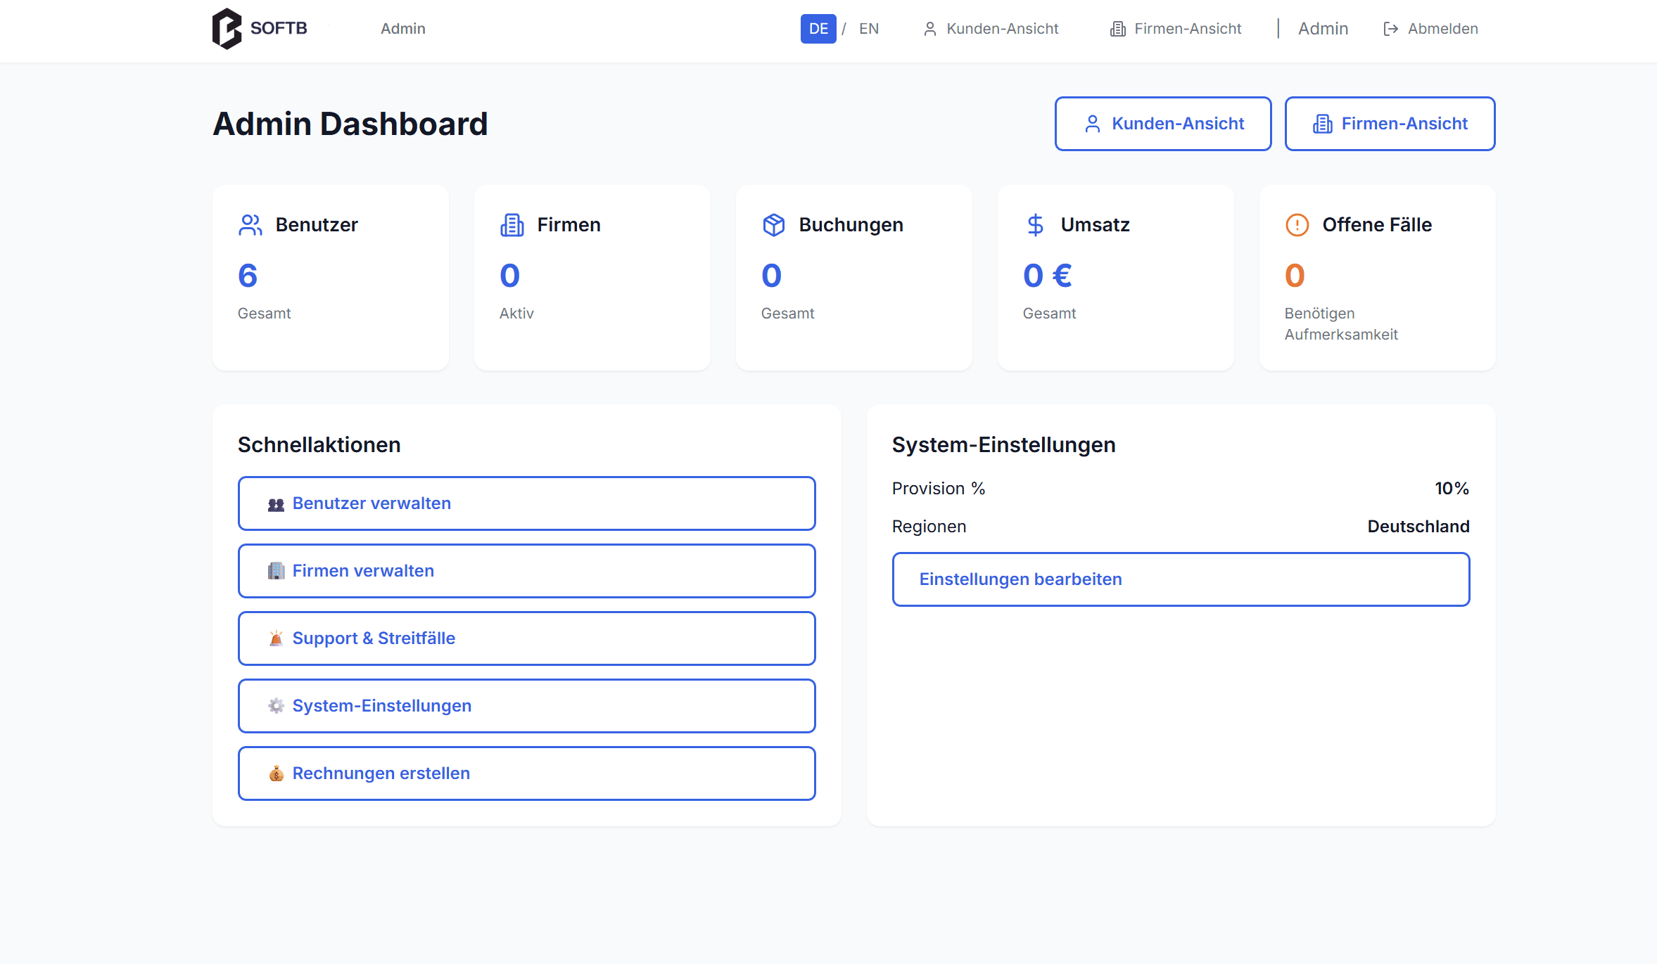
Task: Select the Offene Fälle stat card
Action: [x=1377, y=278]
